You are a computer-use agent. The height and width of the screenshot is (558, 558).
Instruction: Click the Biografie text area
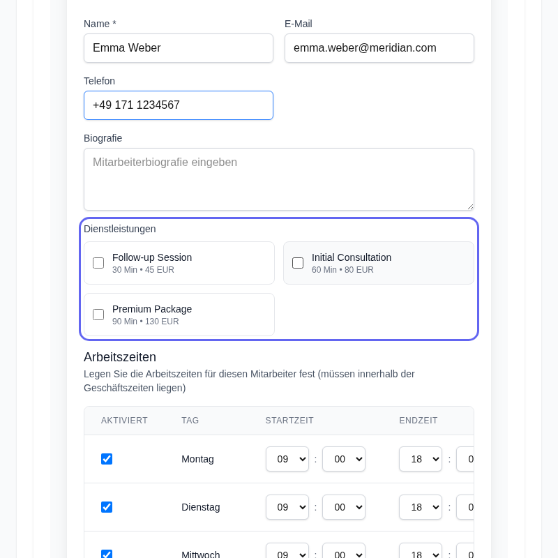coord(279,179)
